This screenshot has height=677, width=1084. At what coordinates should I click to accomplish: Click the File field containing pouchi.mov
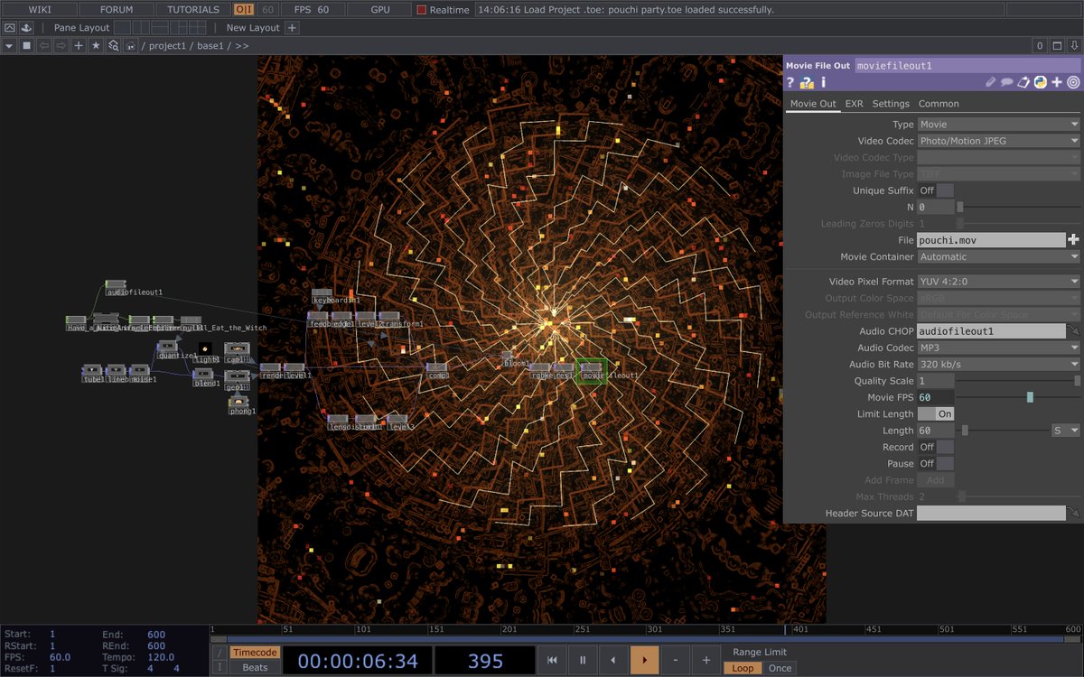[x=991, y=240]
